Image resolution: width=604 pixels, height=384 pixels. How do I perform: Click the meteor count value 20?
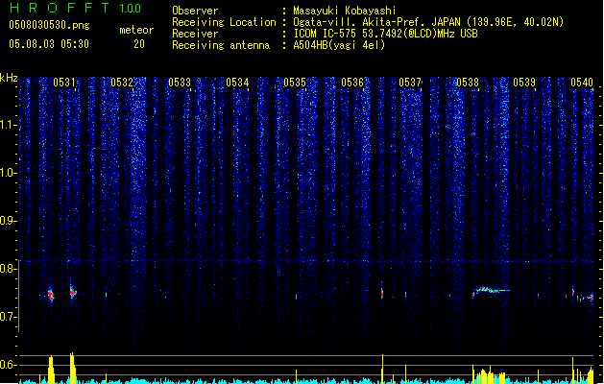click(139, 44)
